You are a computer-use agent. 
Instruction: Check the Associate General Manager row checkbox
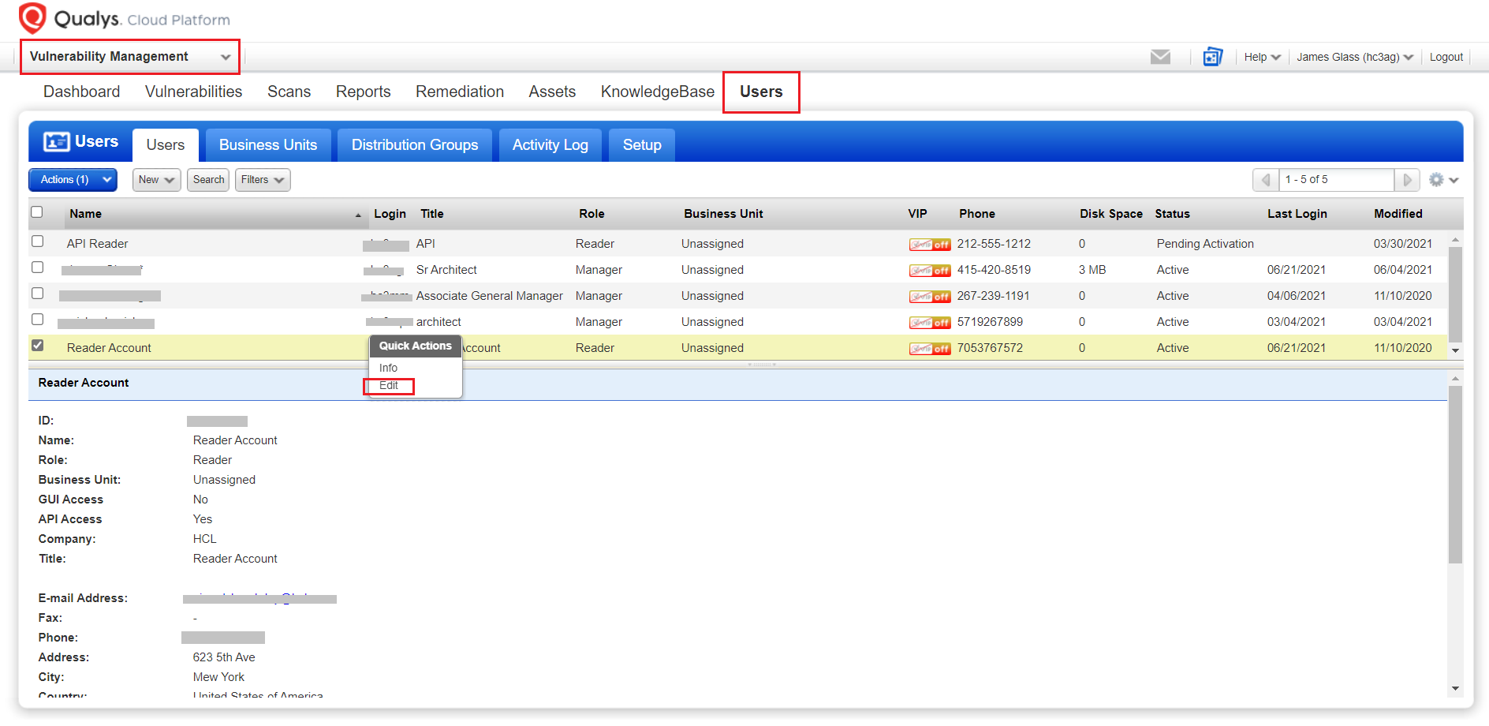tap(37, 294)
